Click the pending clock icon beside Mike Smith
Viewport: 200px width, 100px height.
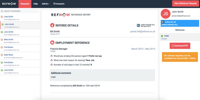[2, 40]
